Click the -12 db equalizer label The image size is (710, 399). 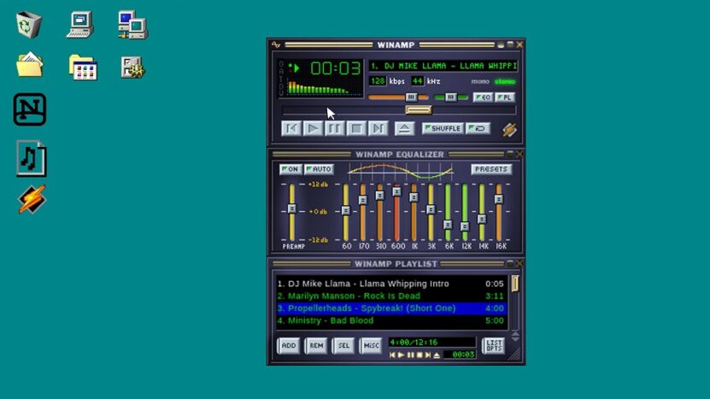(x=318, y=239)
